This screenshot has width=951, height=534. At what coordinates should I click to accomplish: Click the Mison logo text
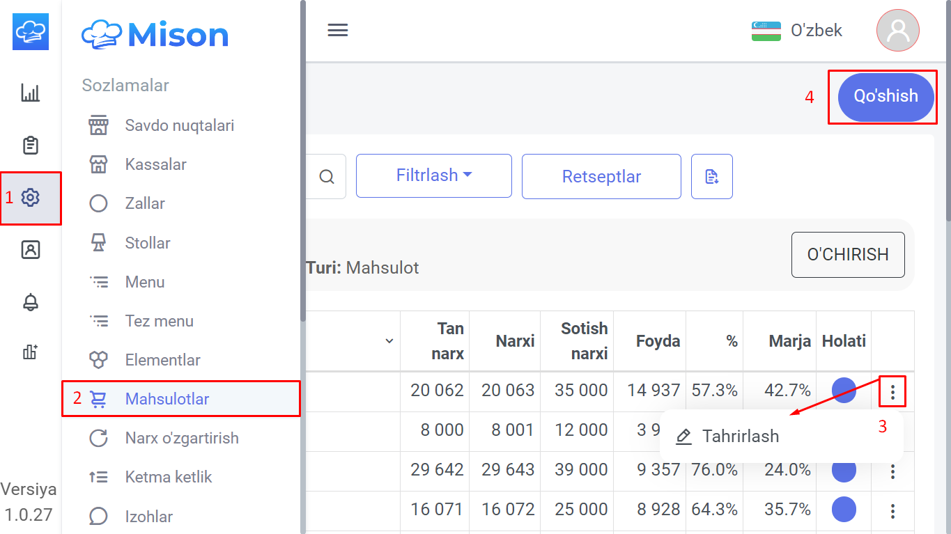178,35
